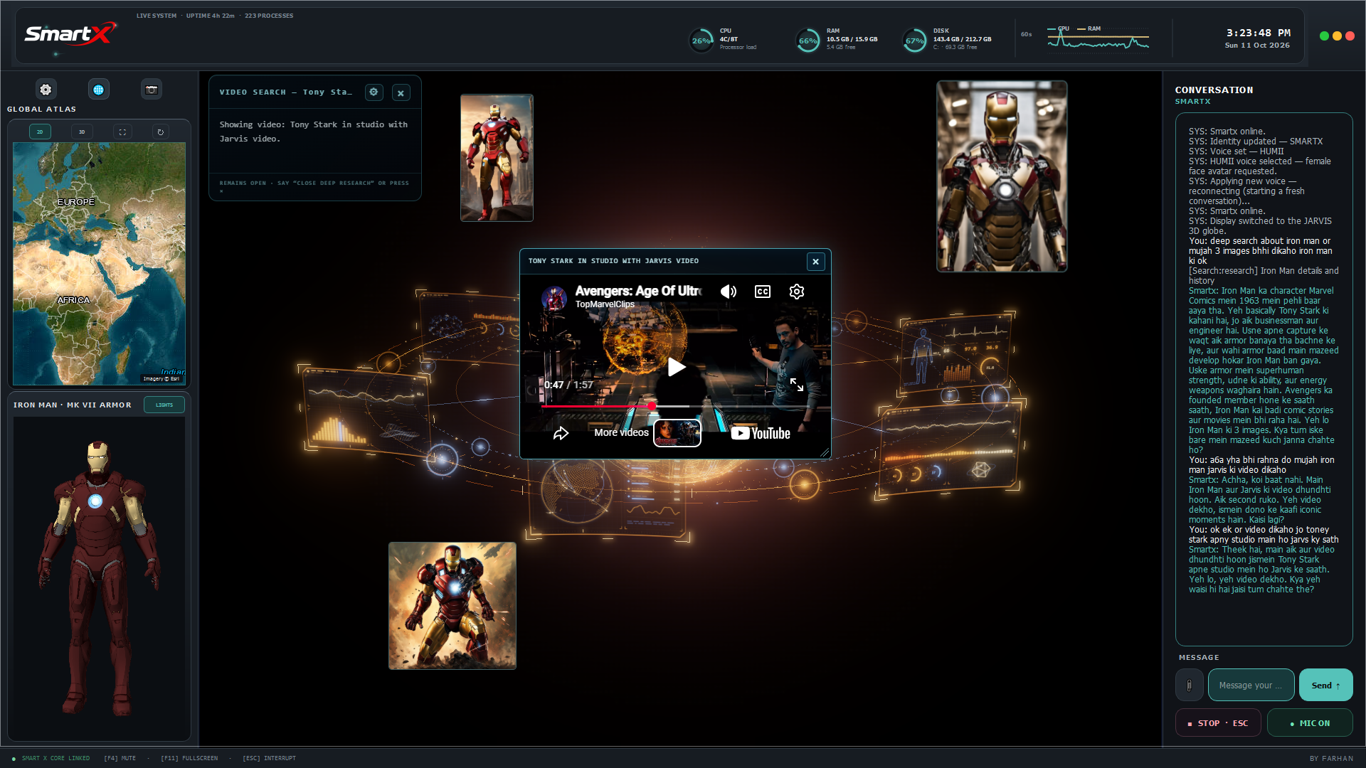Click the video share arrow icon

click(561, 433)
